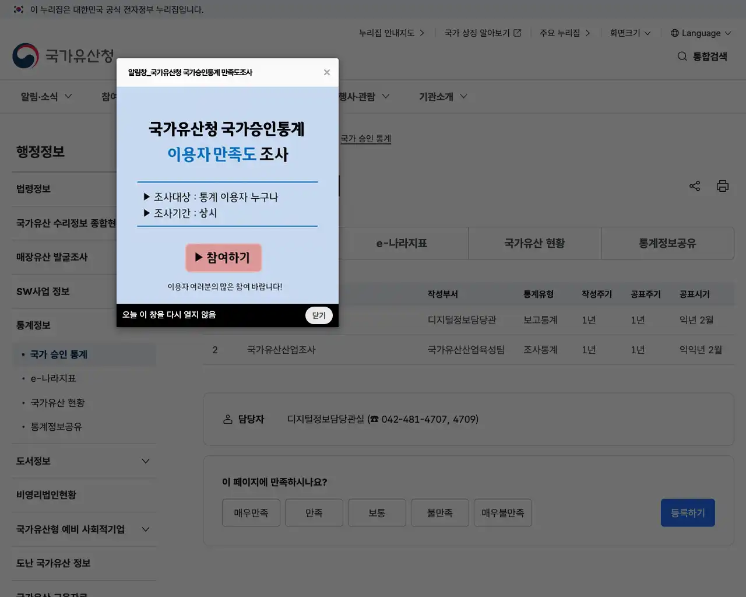Open 누리집 안내지도

click(392, 33)
